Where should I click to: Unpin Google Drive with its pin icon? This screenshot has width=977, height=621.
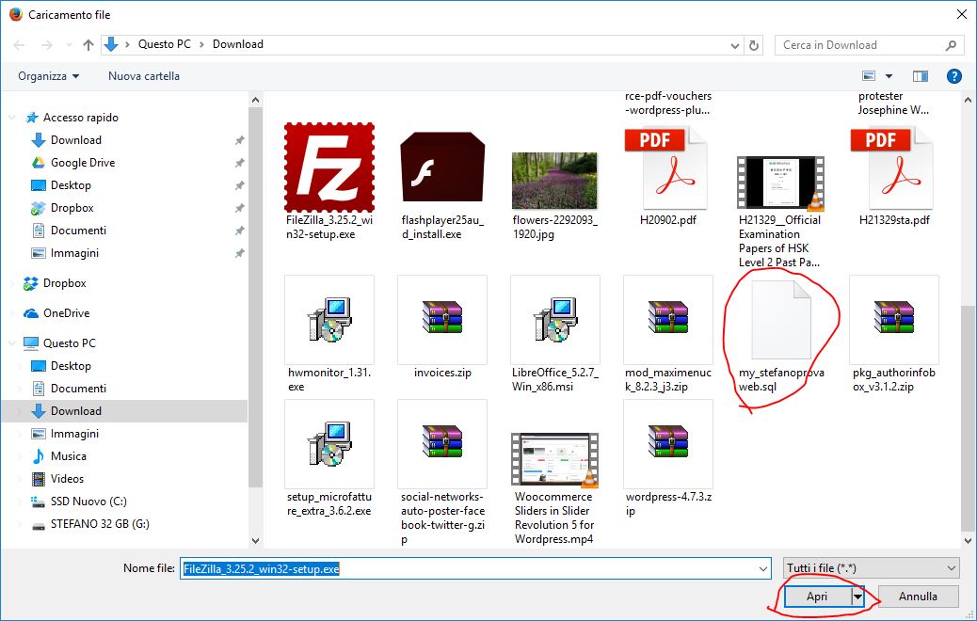coord(239,163)
